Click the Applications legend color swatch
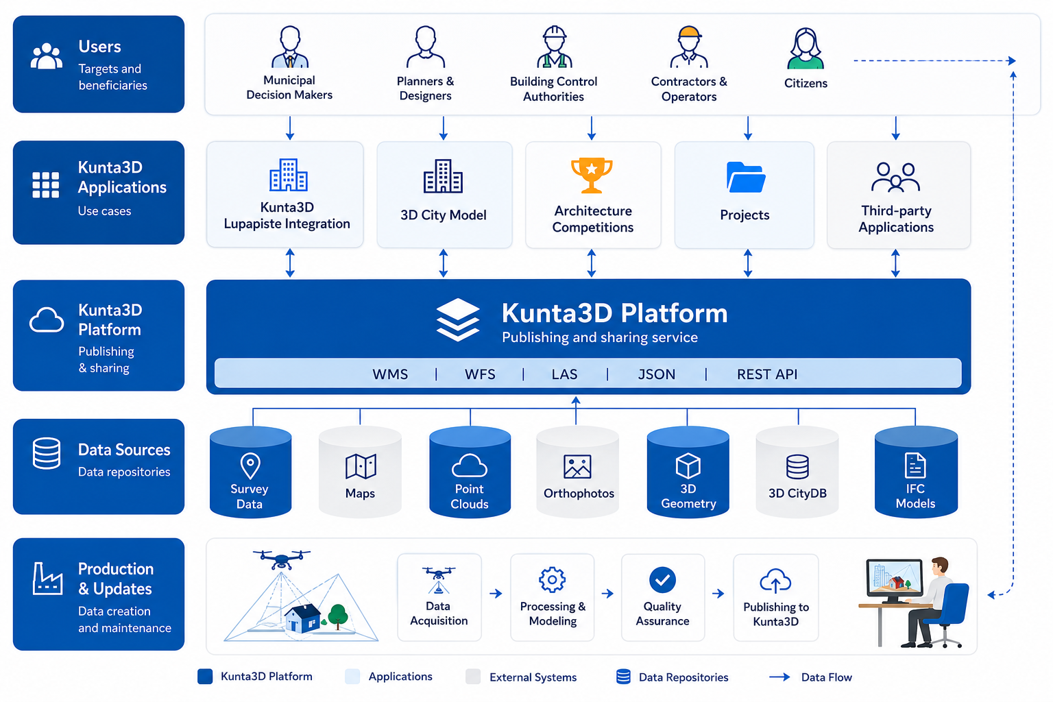The image size is (1053, 702). (x=352, y=677)
